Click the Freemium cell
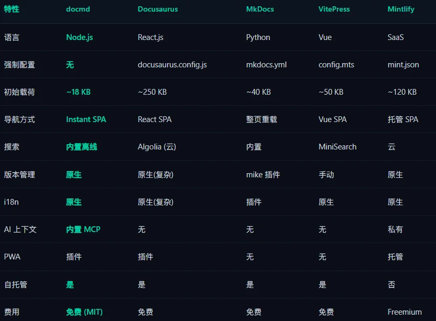Image resolution: width=436 pixels, height=321 pixels. pos(404,312)
